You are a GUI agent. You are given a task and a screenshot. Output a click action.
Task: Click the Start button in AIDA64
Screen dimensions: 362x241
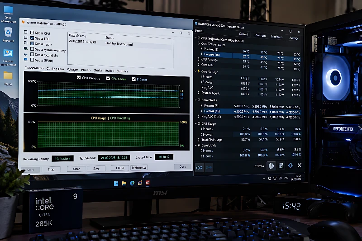point(30,170)
